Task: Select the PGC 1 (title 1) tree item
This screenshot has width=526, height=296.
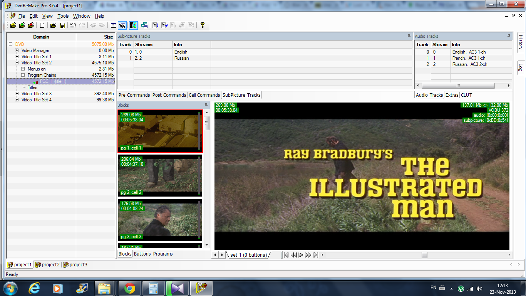Action: (53, 81)
